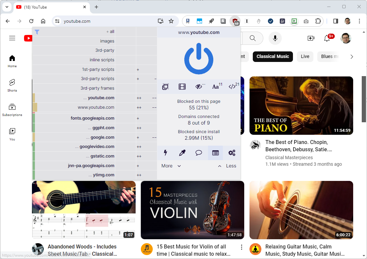The image size is (367, 259).
Task: Toggle cosmetic filtering eye icon
Action: 199,87
